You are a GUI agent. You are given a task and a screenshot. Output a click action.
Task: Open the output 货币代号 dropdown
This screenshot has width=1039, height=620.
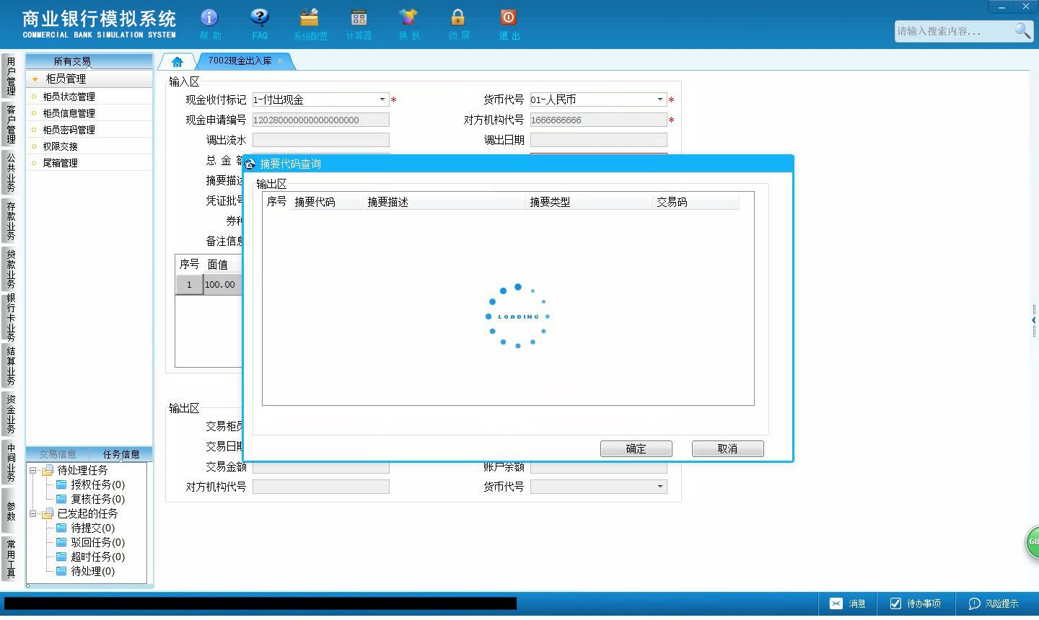(x=660, y=487)
